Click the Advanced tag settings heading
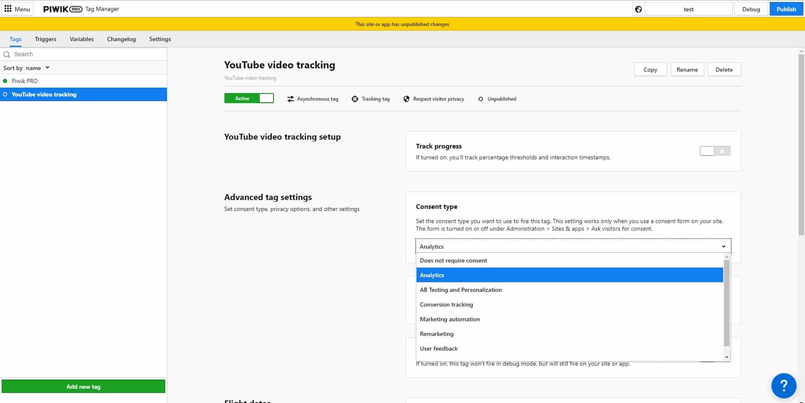This screenshot has height=403, width=805. (268, 197)
